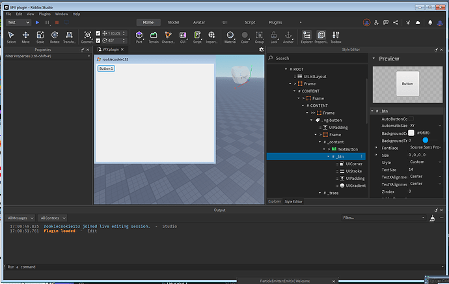Click the Share icon
This screenshot has height=284, width=449.
coord(396,22)
